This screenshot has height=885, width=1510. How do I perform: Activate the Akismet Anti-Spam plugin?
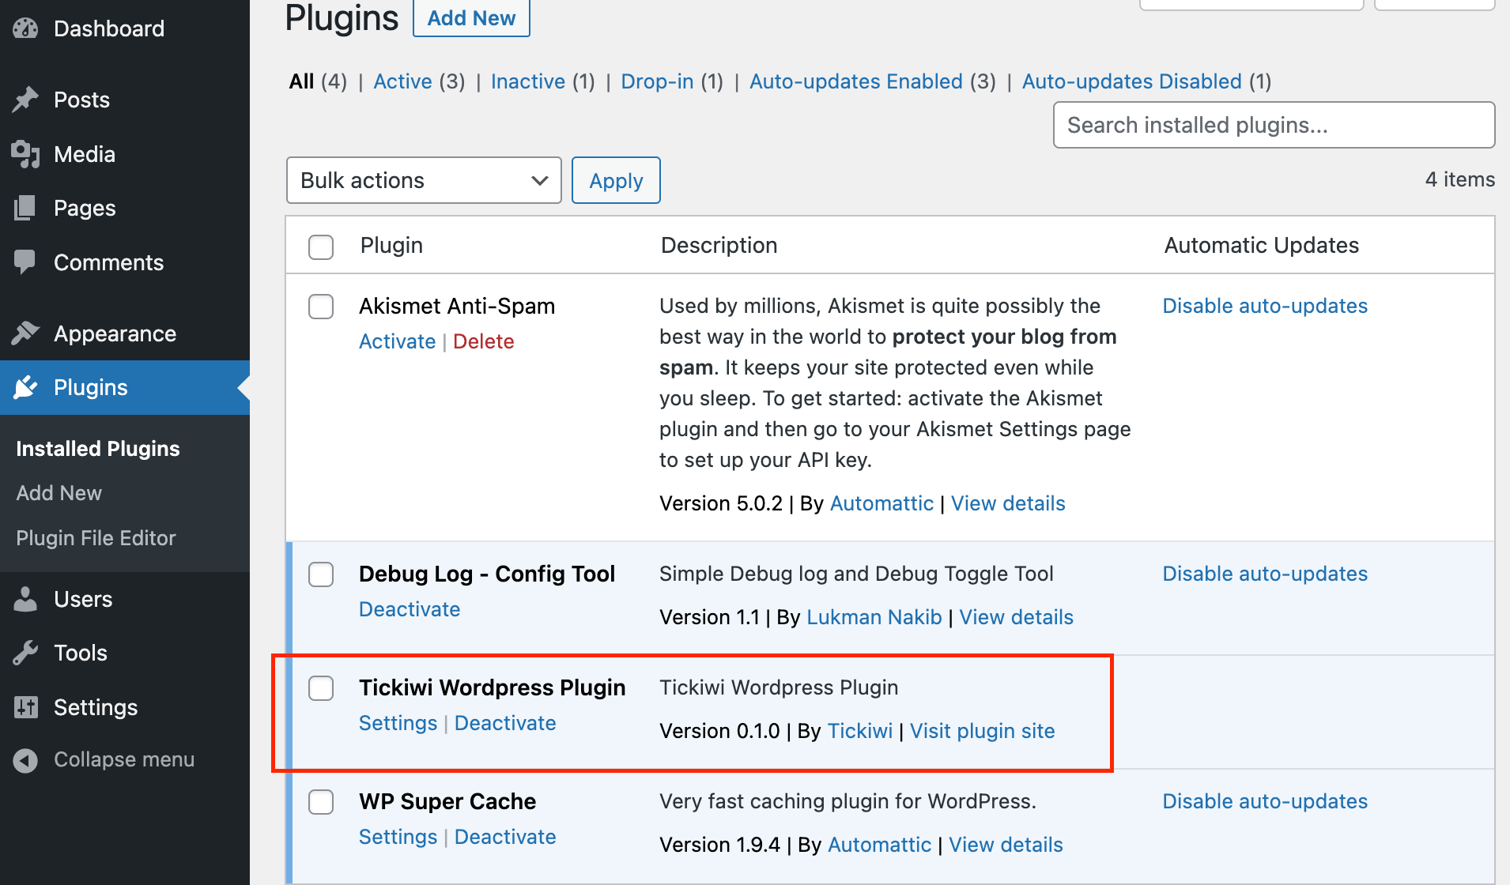(x=397, y=341)
